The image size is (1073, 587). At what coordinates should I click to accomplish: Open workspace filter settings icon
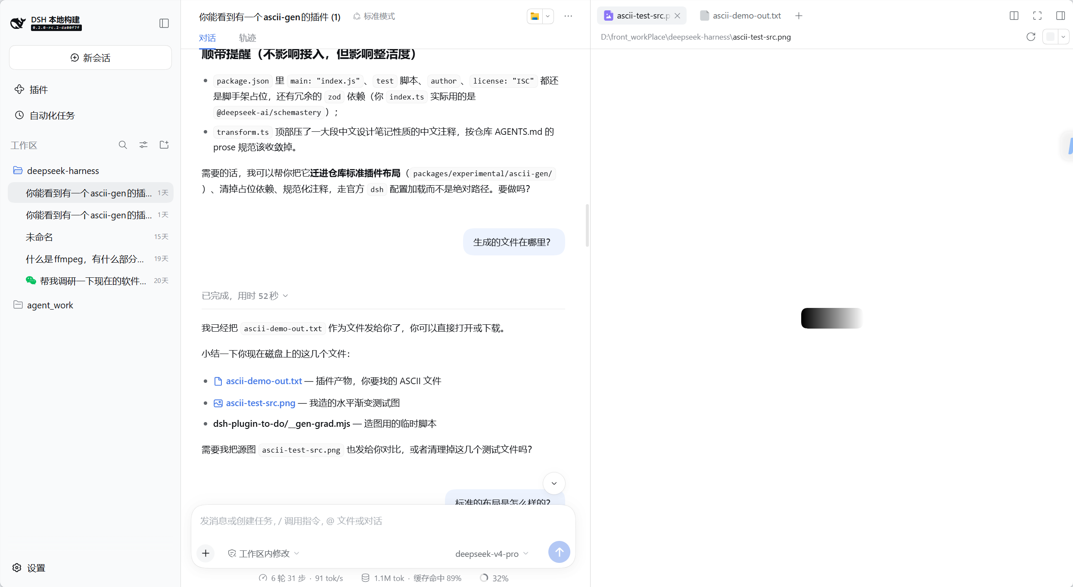coord(143,145)
